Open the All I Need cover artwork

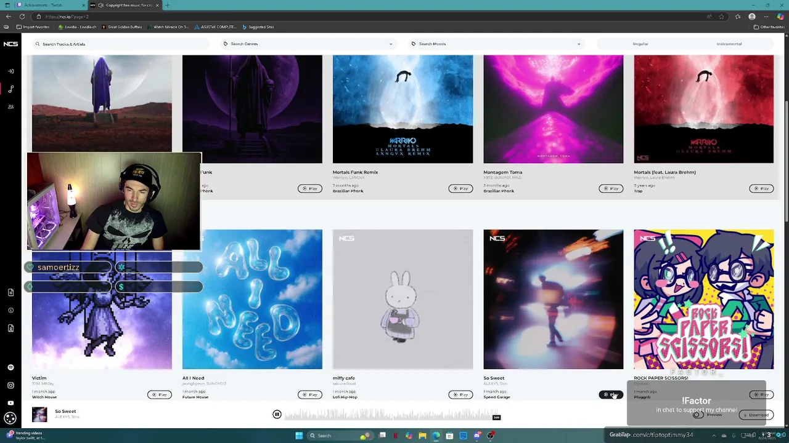252,300
